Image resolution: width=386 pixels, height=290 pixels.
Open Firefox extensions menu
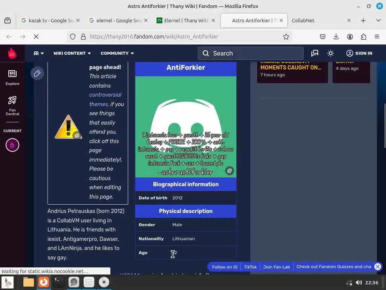pos(363,37)
